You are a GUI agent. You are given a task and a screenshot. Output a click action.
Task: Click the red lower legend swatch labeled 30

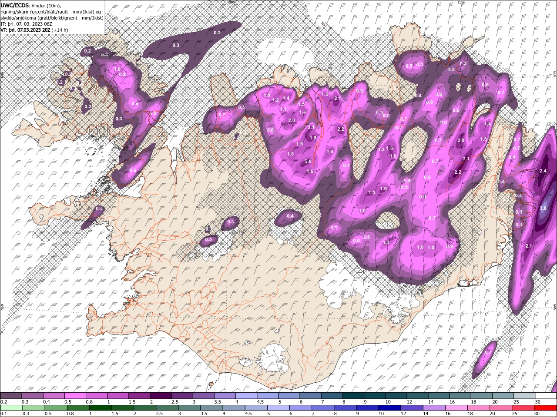coord(545,408)
